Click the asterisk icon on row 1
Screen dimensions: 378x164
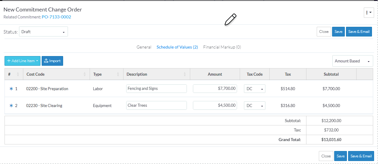coord(11,89)
